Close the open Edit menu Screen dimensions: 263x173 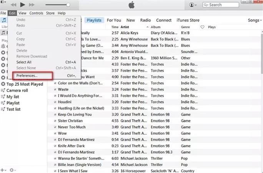click(12, 13)
